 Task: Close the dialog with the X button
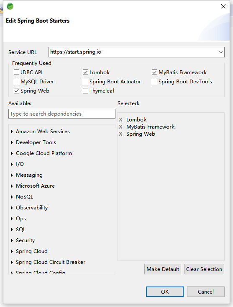(x=223, y=6)
